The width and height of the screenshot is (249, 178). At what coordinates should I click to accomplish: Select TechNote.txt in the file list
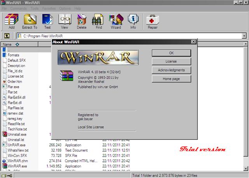pos(17,129)
